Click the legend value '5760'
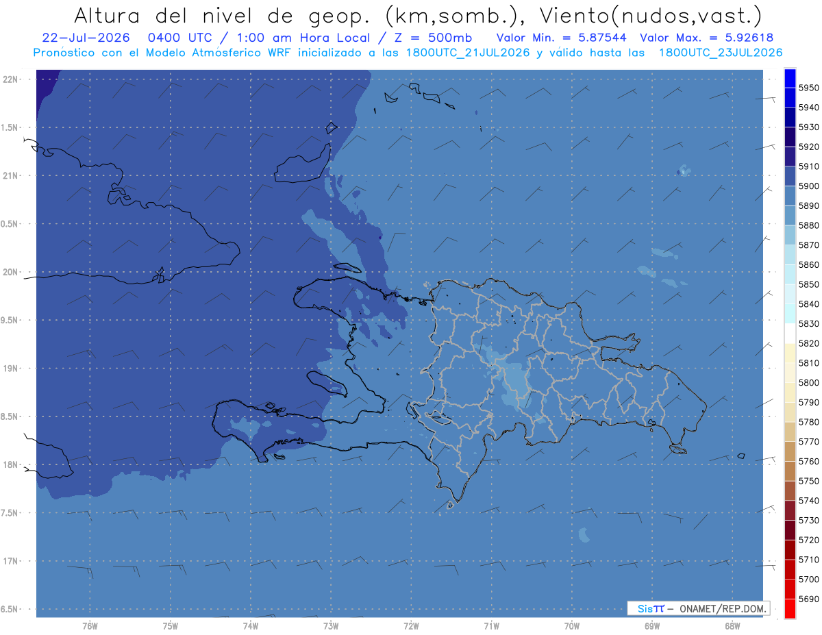The height and width of the screenshot is (635, 822). 808,461
